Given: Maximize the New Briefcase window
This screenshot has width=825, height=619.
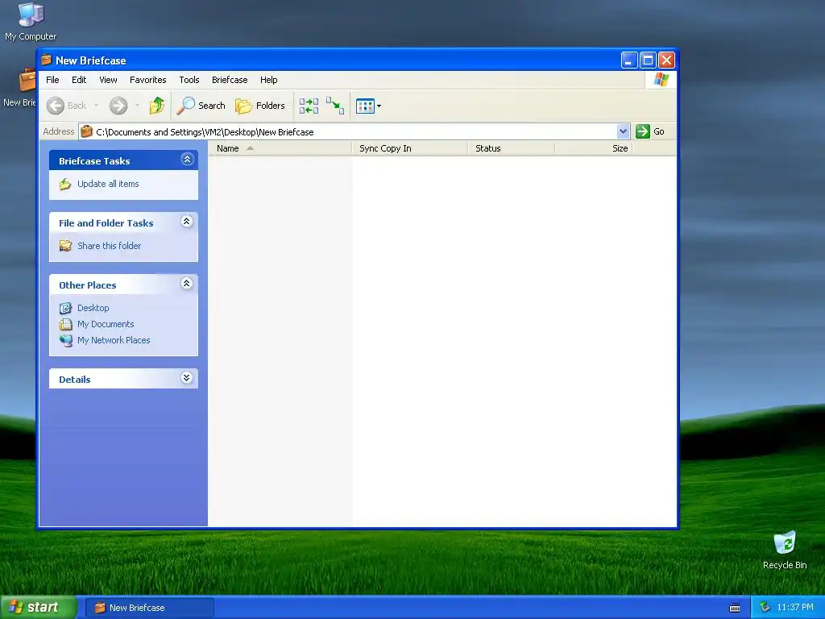Looking at the screenshot, I should point(648,60).
